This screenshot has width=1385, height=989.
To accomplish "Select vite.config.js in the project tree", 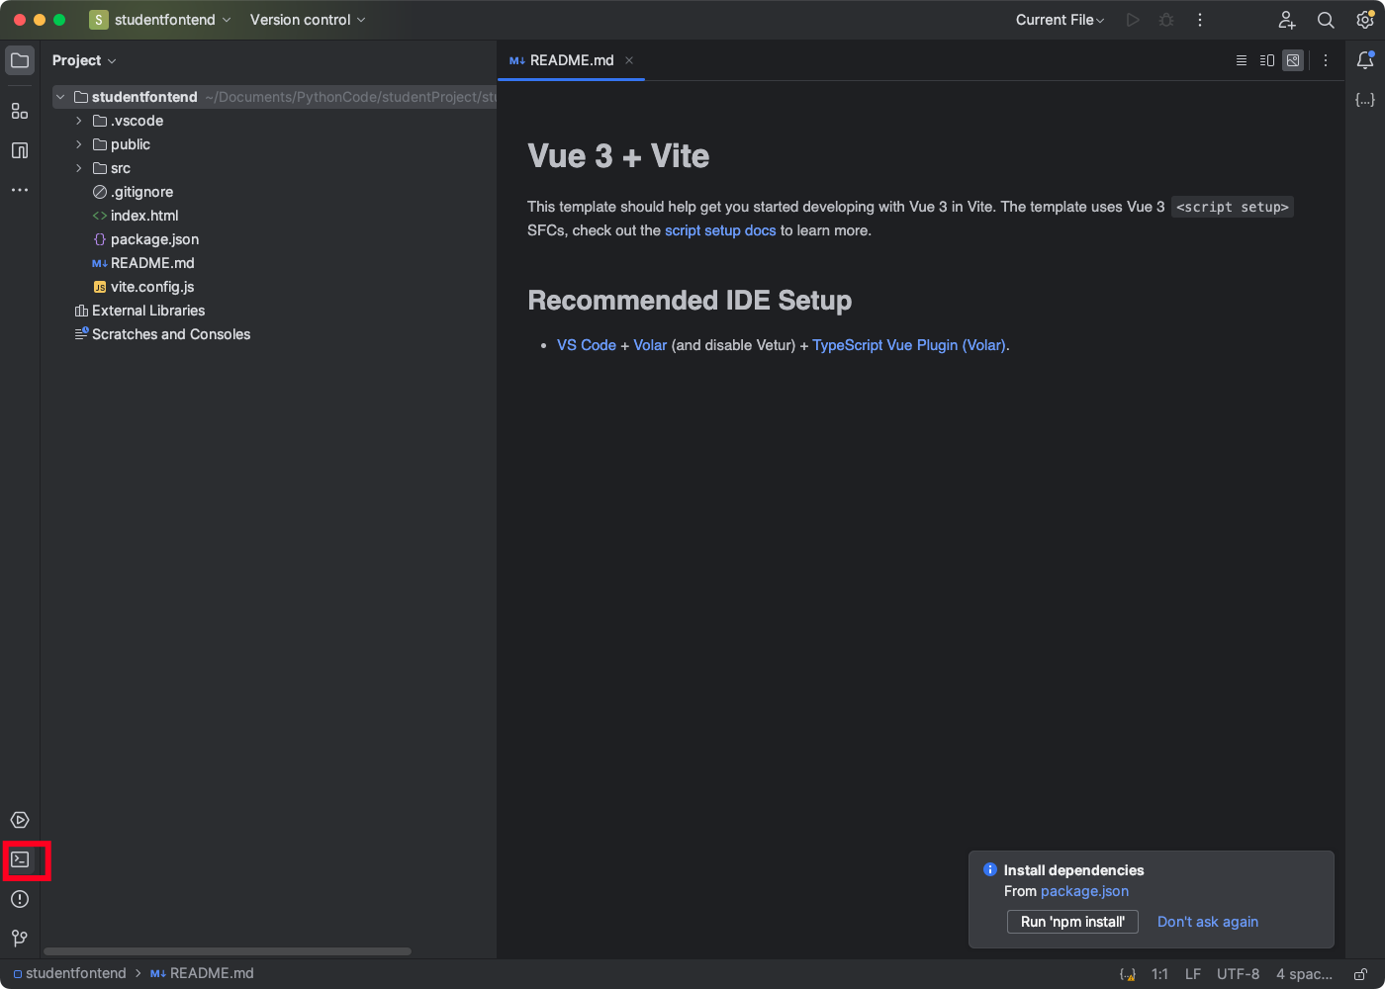I will pyautogui.click(x=152, y=287).
